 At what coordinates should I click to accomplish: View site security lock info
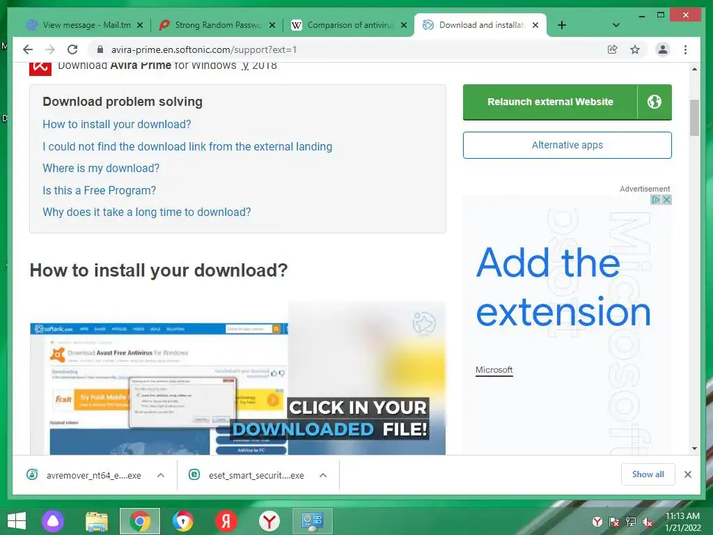pyautogui.click(x=100, y=49)
